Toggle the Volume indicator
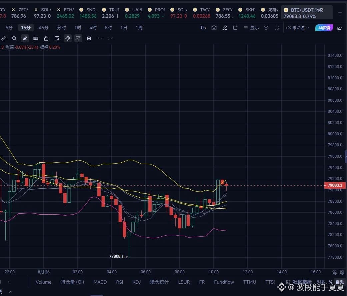The image size is (347, 296). click(x=44, y=282)
